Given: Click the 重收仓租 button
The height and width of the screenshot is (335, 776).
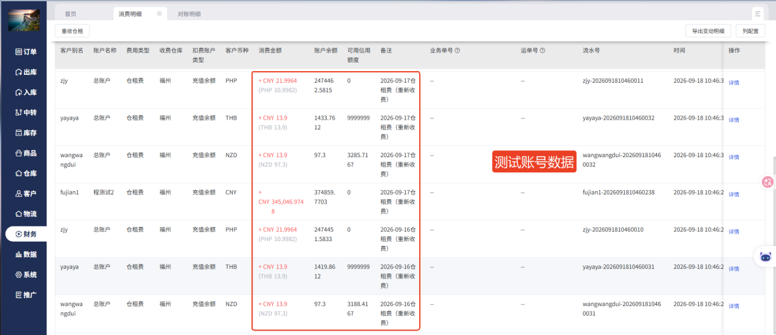Looking at the screenshot, I should (72, 31).
